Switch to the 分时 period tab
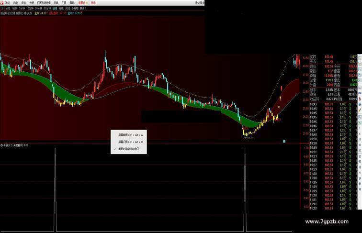This screenshot has height=233, width=362. coord(8,8)
